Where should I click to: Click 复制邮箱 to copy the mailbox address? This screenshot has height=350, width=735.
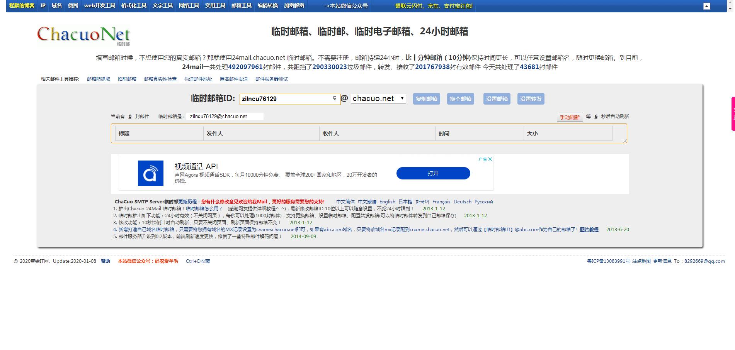click(x=426, y=99)
